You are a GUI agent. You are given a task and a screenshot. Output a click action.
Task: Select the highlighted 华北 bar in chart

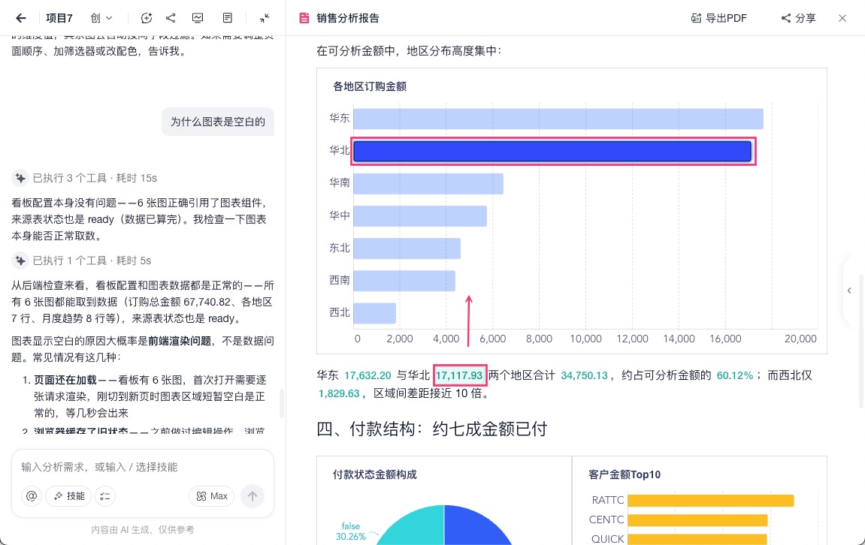tap(552, 152)
